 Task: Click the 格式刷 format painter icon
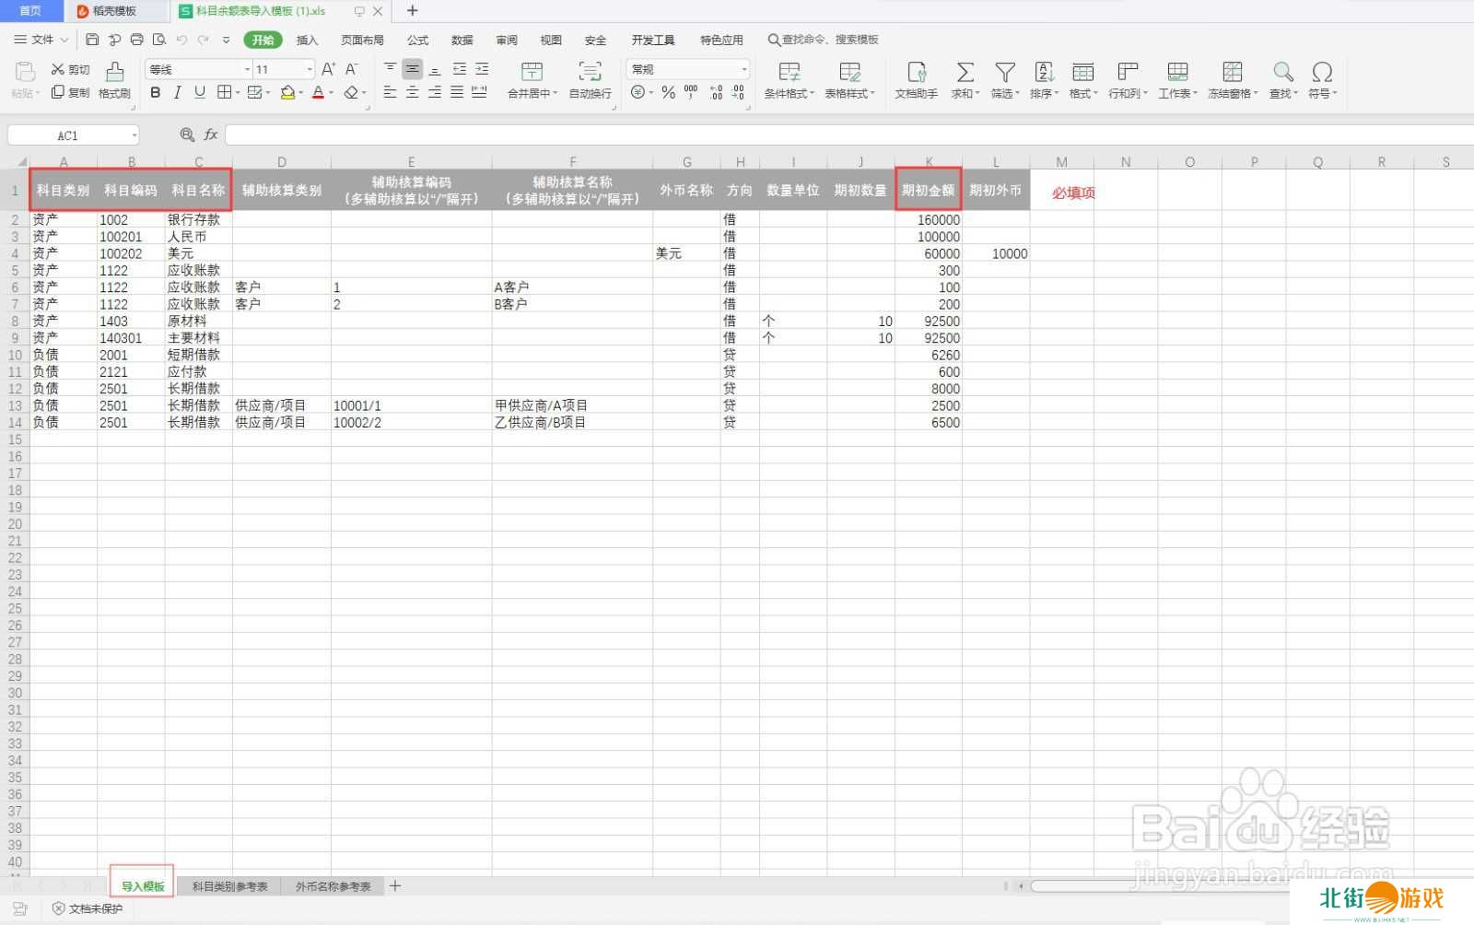(114, 73)
